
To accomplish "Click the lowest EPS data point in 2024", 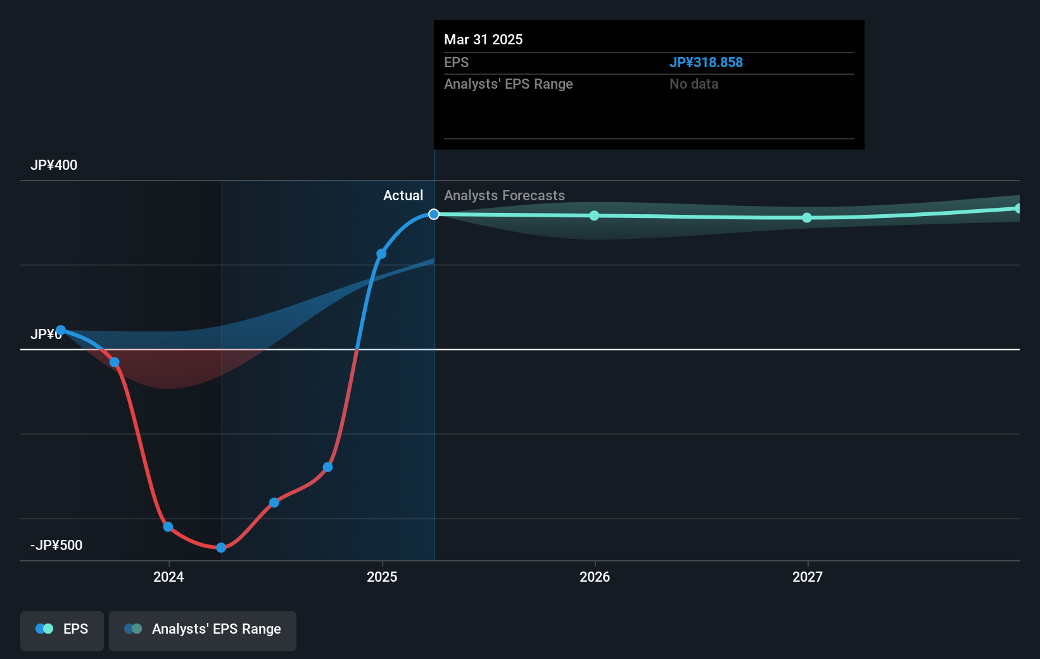I will [221, 547].
